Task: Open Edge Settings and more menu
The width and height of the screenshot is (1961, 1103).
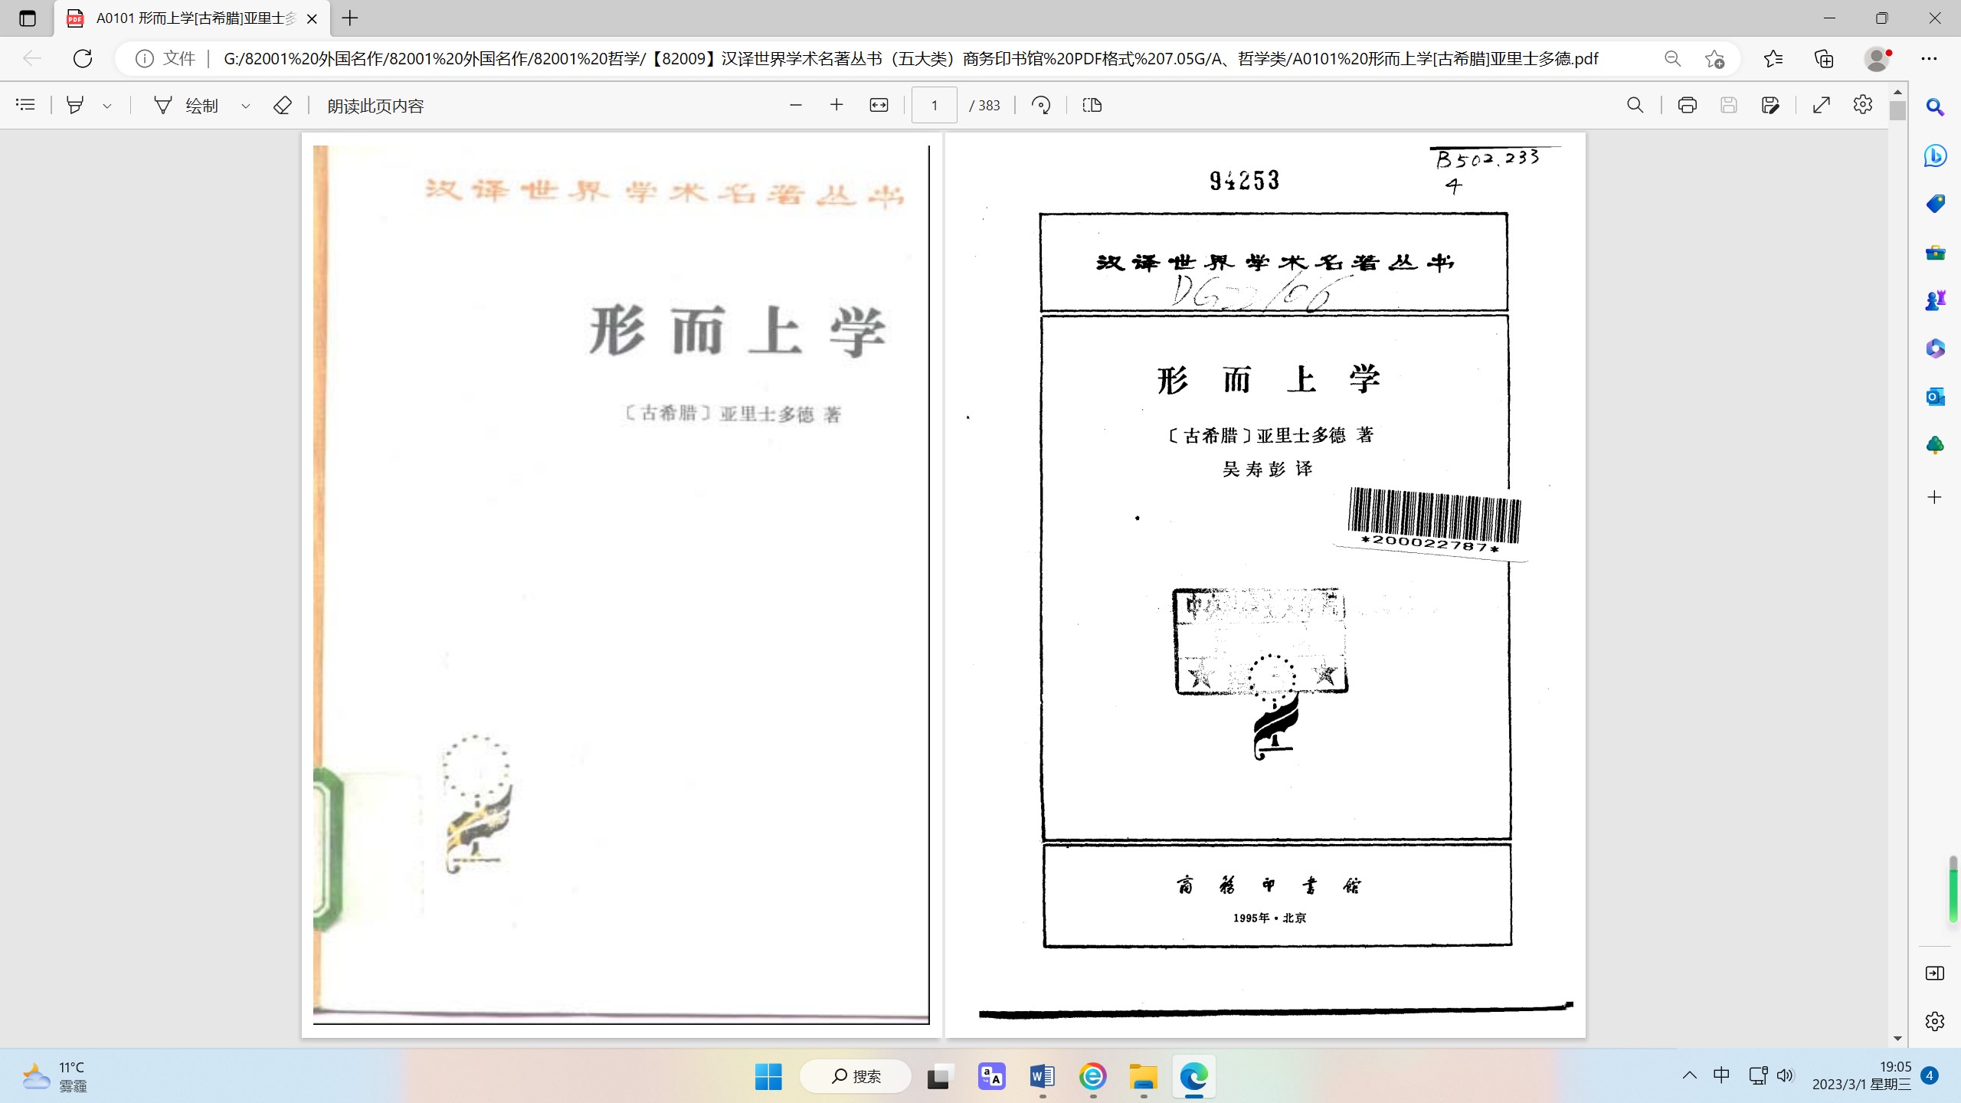Action: click(x=1929, y=58)
